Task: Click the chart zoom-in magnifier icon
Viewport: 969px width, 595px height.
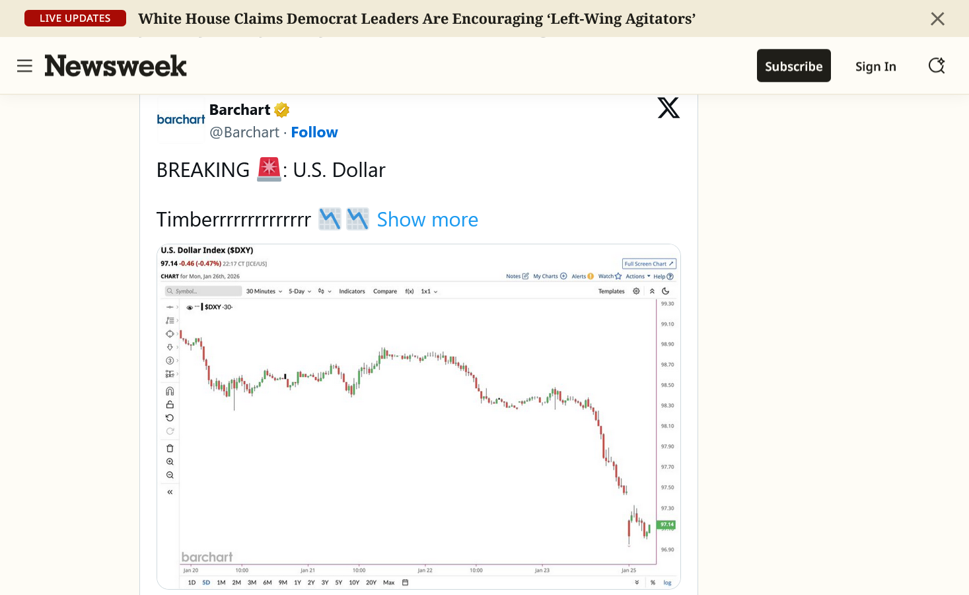Action: [170, 462]
